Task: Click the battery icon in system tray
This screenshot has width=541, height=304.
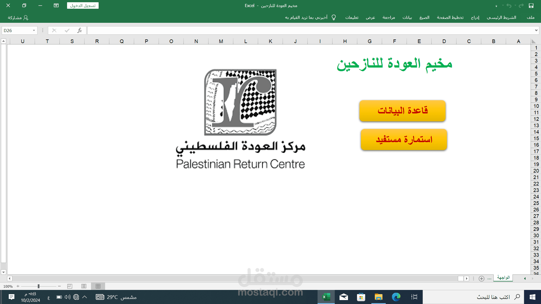Action: [x=59, y=297]
